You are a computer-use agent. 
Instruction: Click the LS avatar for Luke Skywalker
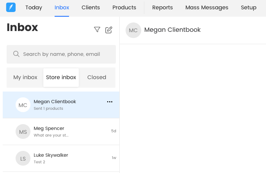pyautogui.click(x=23, y=158)
